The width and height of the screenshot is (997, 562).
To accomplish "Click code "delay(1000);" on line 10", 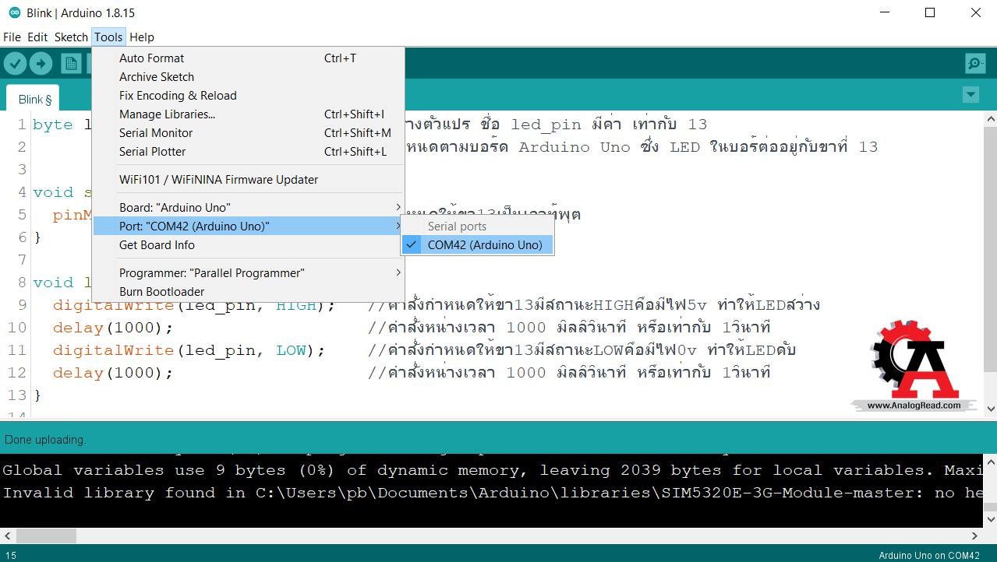I will tap(113, 328).
